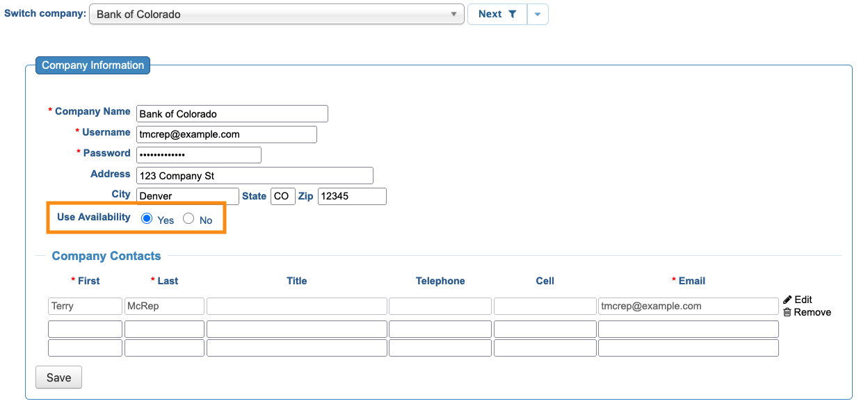Click the First name field with Terry

pos(85,307)
